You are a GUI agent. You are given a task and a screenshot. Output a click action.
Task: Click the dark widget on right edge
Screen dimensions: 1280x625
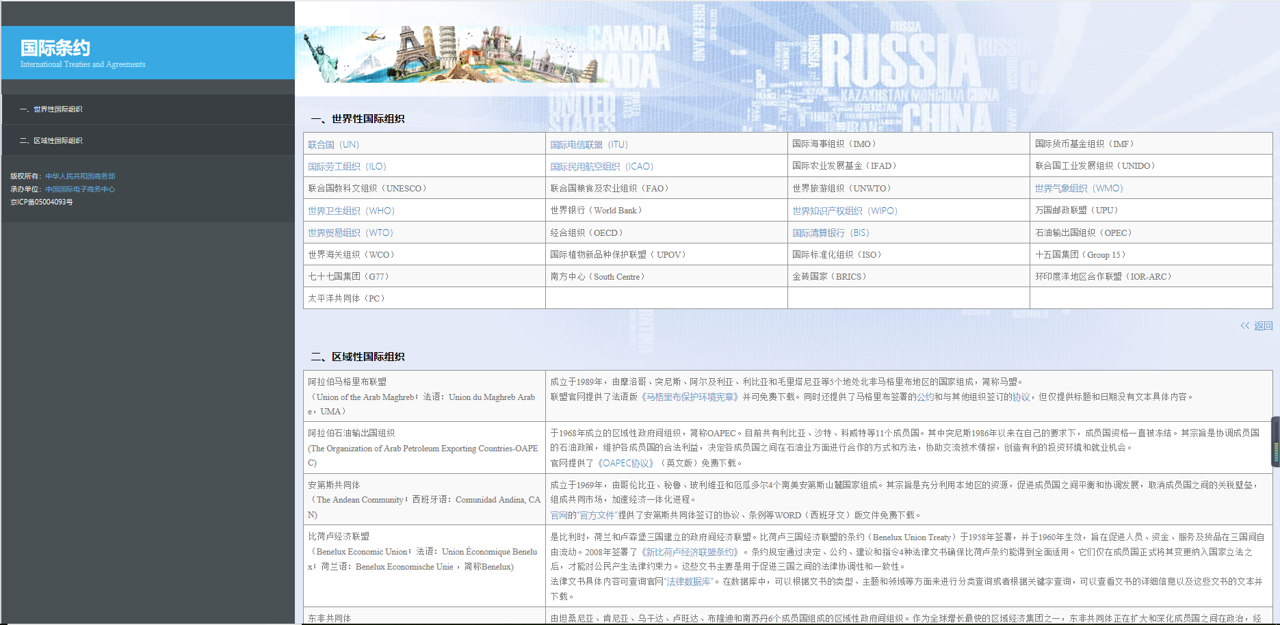1276,442
